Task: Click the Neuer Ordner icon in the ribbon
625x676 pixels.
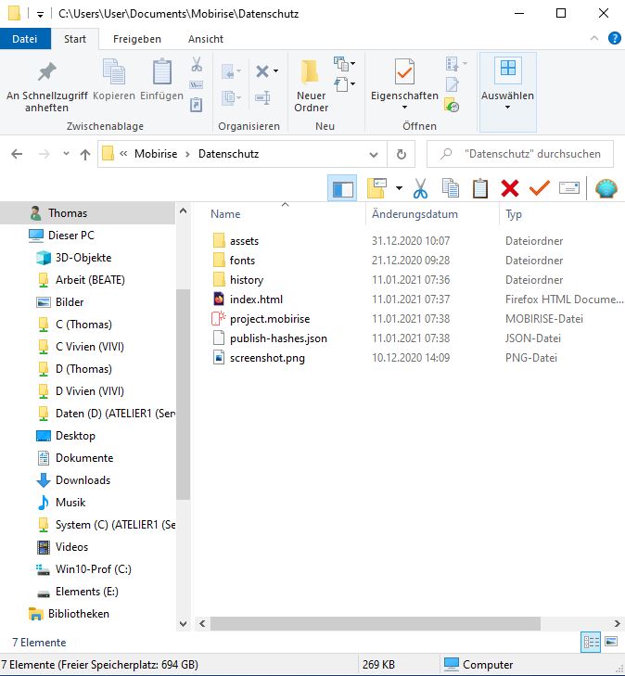Action: coord(311,83)
